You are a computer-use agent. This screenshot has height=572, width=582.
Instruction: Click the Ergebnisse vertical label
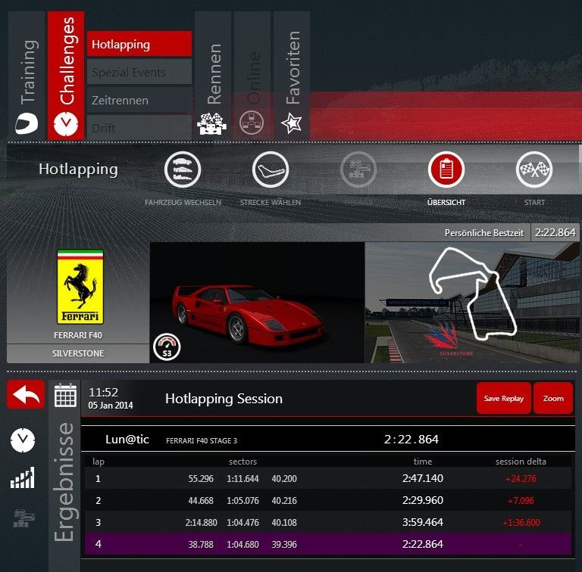click(64, 483)
